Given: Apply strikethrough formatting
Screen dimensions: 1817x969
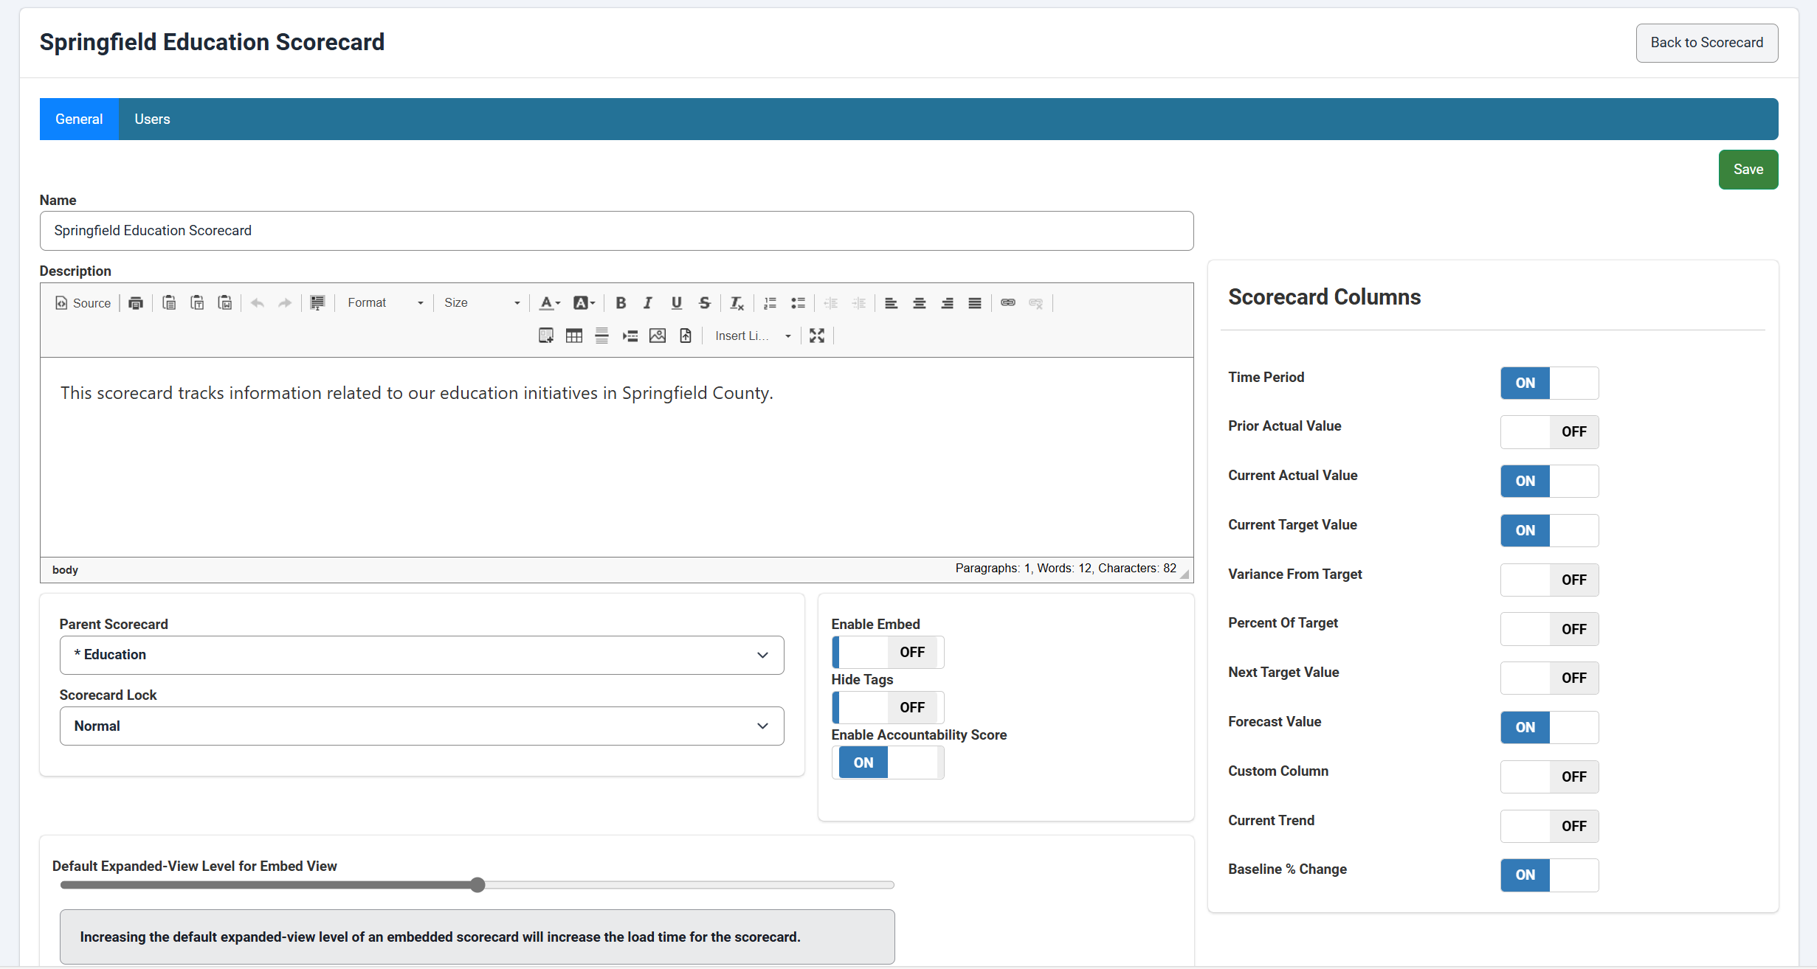Looking at the screenshot, I should [x=704, y=303].
